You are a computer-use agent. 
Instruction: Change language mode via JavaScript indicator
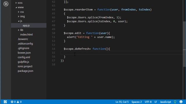(165, 102)
